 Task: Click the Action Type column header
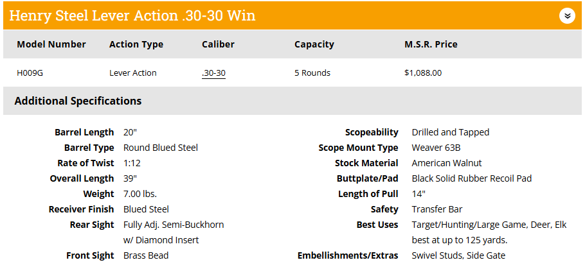(136, 44)
